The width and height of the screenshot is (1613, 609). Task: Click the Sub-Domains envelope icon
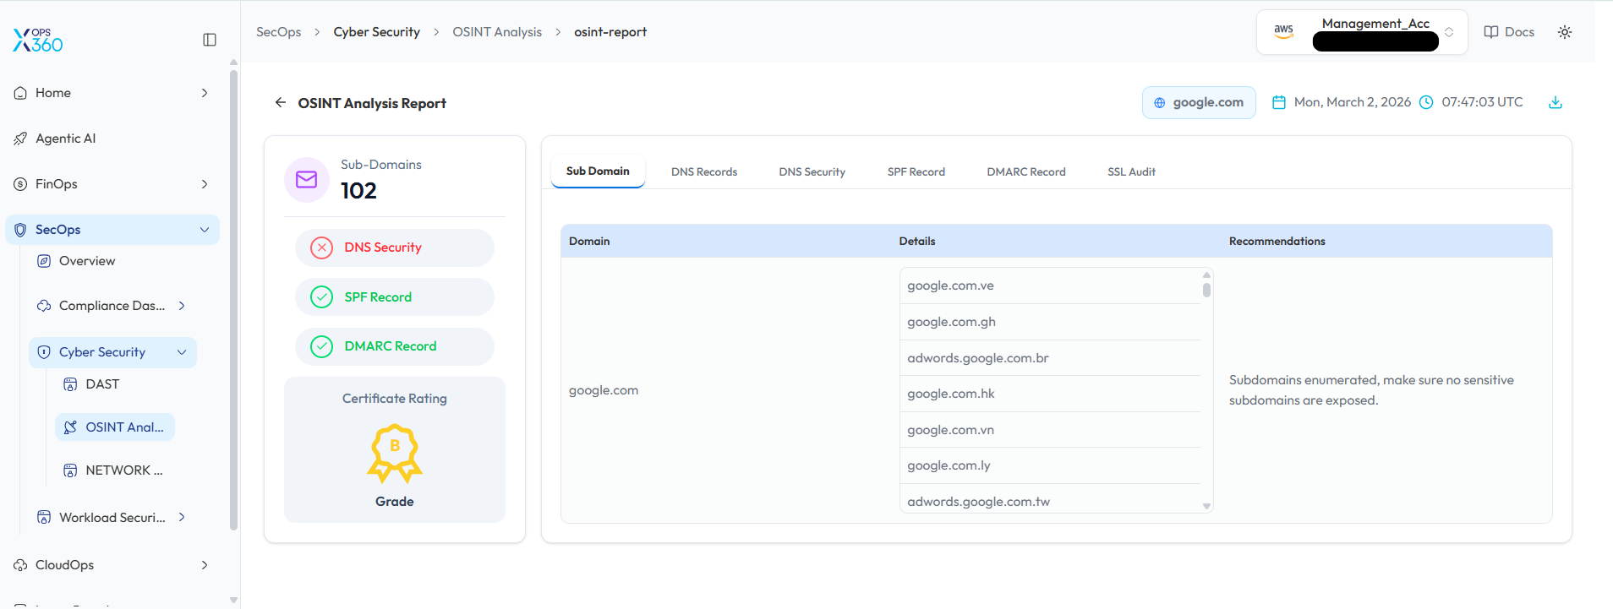(x=307, y=179)
